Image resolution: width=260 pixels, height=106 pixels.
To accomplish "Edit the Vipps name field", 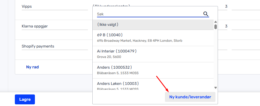I will 55,7.
